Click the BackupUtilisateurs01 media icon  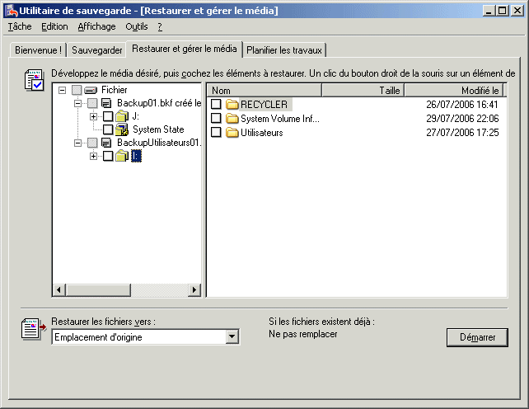tap(106, 143)
